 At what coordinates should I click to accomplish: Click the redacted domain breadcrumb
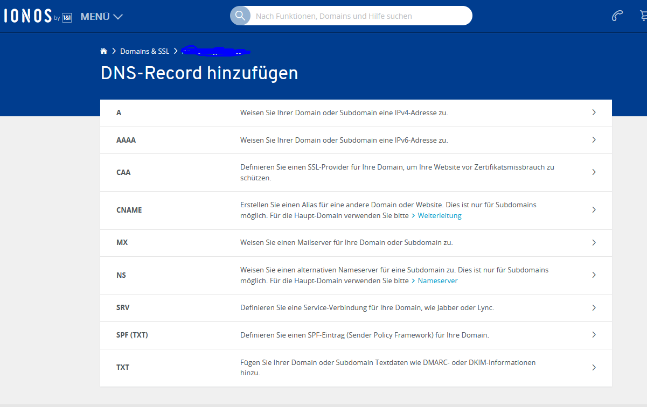tap(215, 52)
